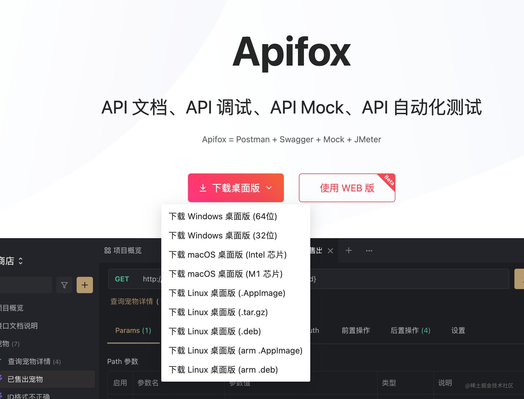Select 下载 Windows 桌面版 (64位) from the menu
This screenshot has width=524, height=399.
point(224,216)
